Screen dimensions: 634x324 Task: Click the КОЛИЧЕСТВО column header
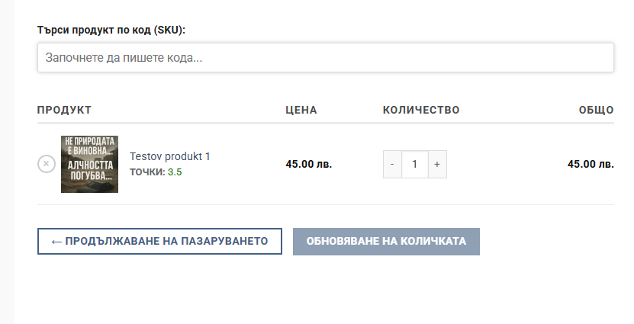420,111
